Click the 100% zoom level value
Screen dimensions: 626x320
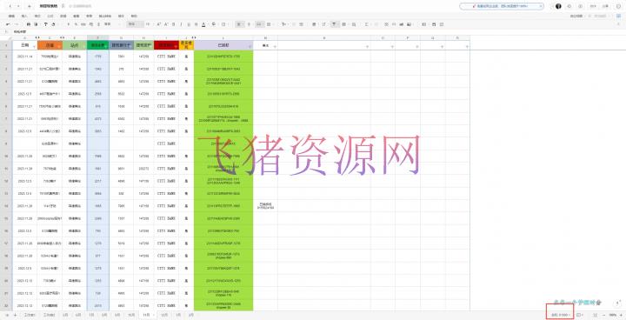[613, 315]
